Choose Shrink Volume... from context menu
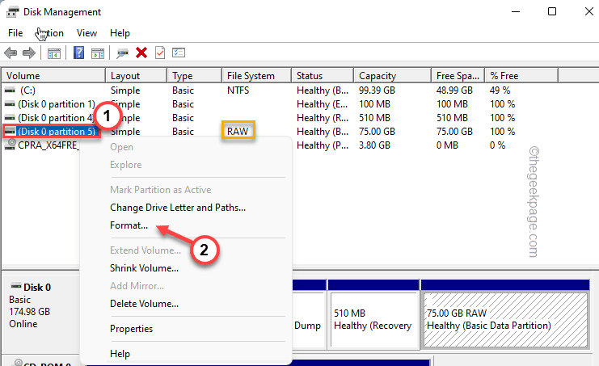 coord(144,267)
